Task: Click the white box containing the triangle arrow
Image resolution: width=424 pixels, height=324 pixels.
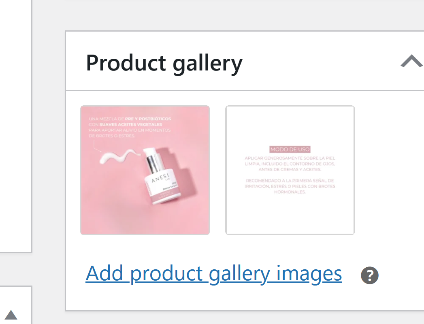Action: pyautogui.click(x=16, y=305)
